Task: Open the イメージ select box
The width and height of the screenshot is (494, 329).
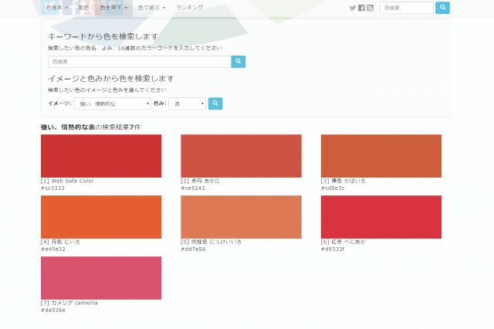Action: click(113, 103)
